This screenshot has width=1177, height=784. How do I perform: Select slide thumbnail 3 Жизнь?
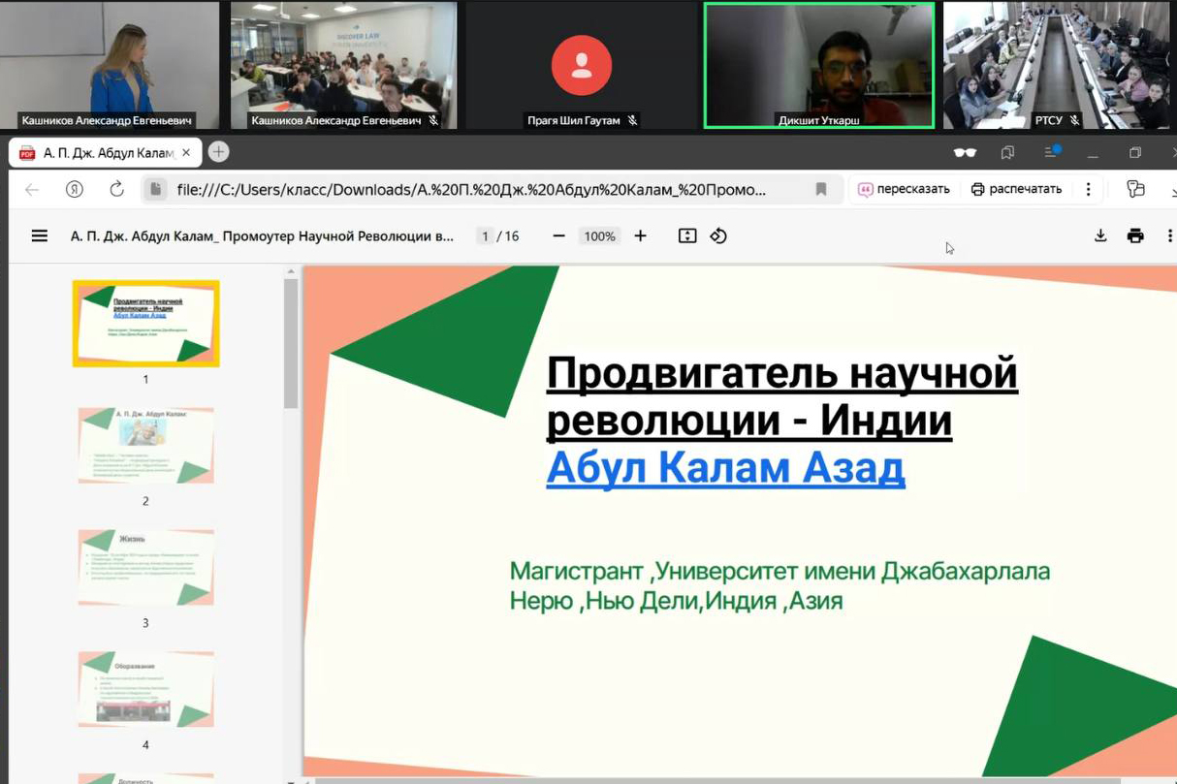point(146,567)
